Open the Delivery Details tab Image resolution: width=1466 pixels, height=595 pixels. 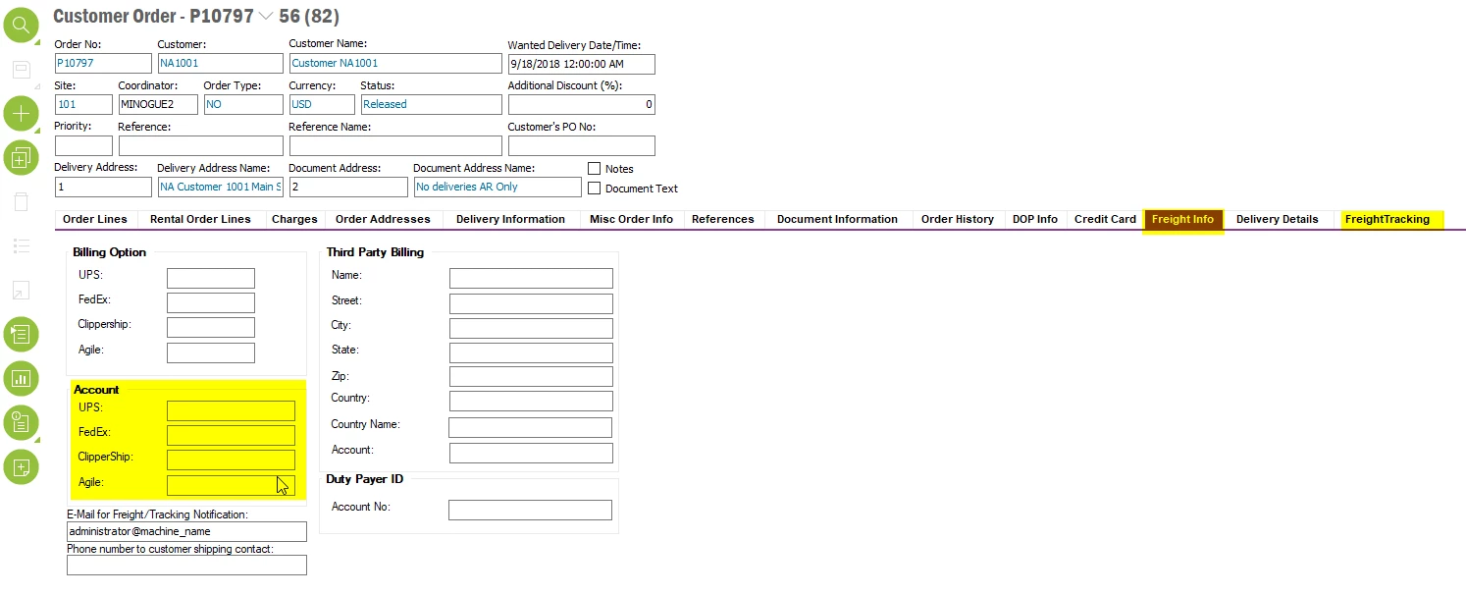point(1277,219)
